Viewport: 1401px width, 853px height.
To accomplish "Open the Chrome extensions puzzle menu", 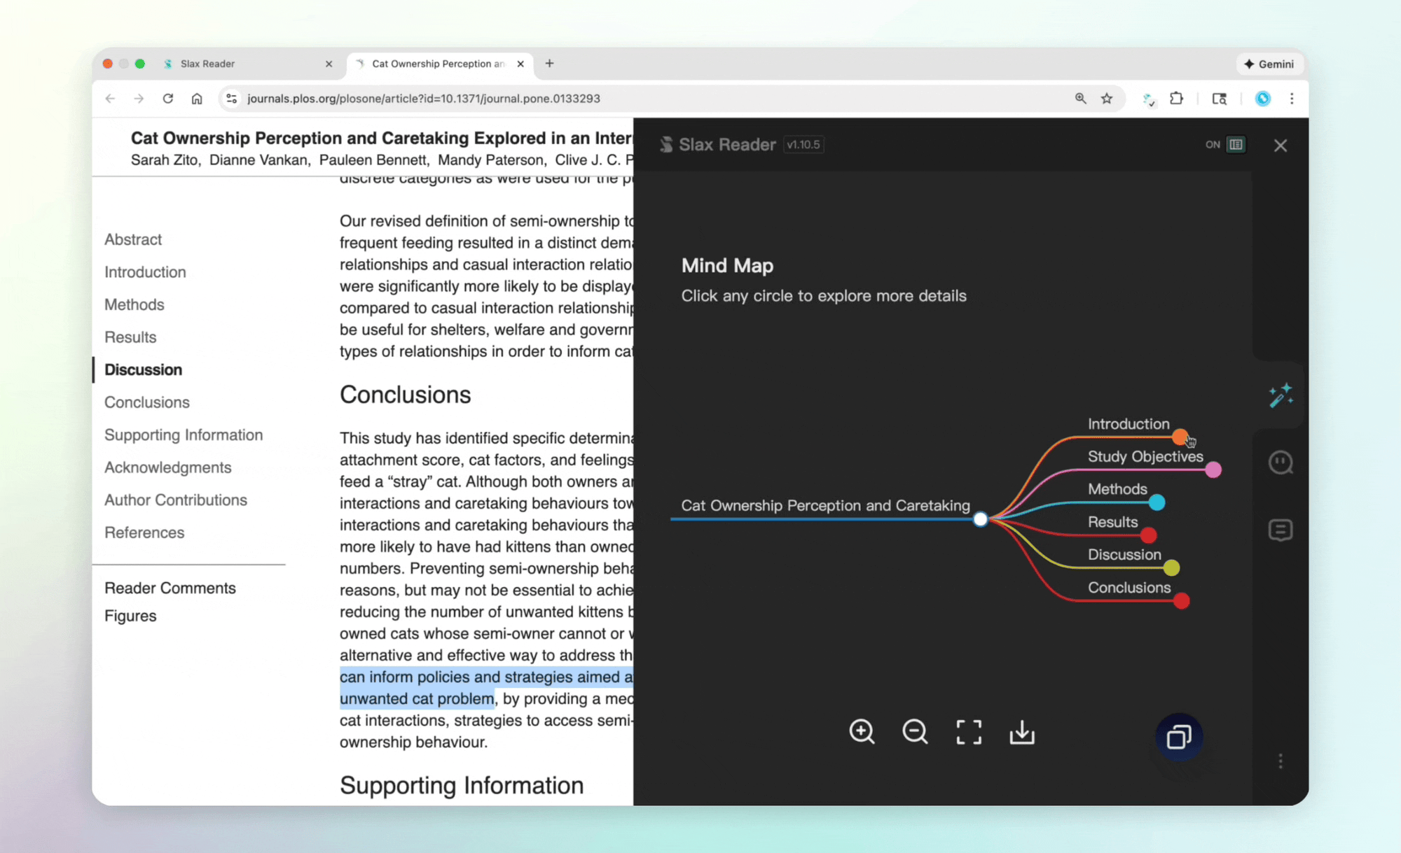I will coord(1178,99).
